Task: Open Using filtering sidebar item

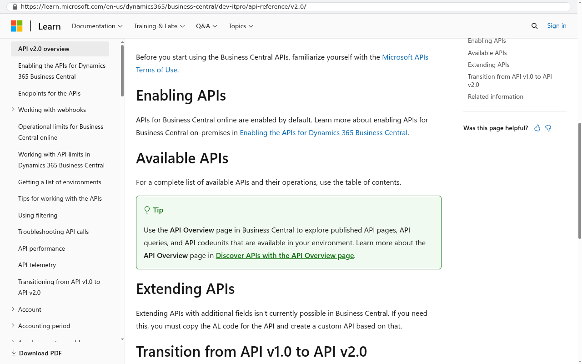Action: pos(38,215)
